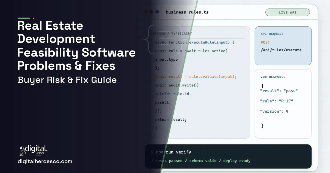The width and height of the screenshot is (330, 173).
Task: Select the "rule": "R-17" line
Action: pos(277,101)
